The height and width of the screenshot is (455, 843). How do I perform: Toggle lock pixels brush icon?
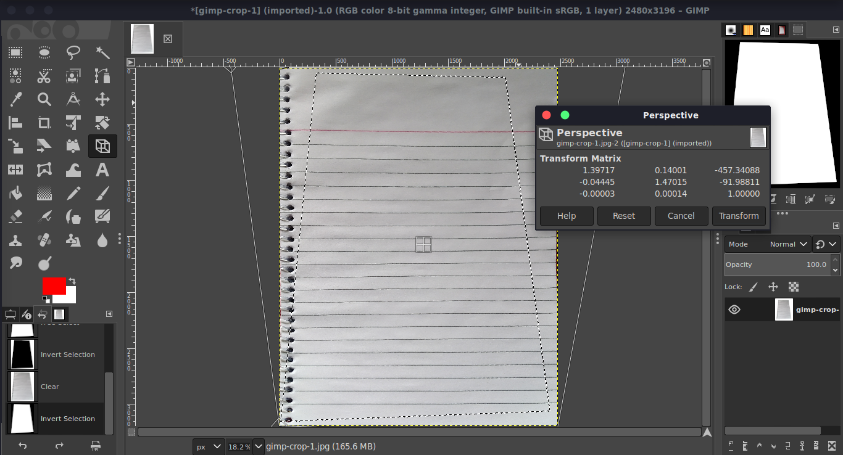(x=754, y=287)
